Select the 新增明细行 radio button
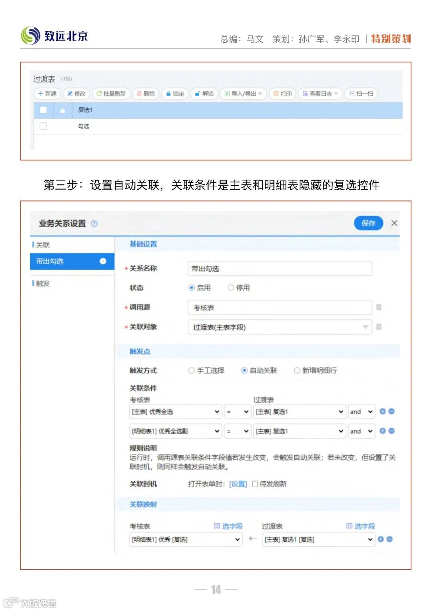This screenshot has height=611, width=432. pos(297,371)
